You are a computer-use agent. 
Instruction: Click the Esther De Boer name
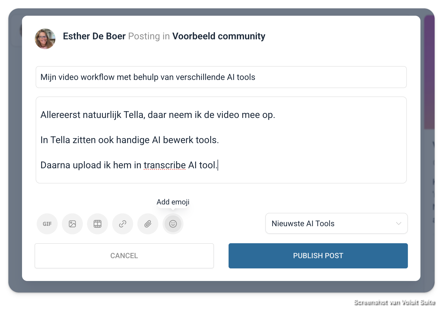click(x=94, y=36)
